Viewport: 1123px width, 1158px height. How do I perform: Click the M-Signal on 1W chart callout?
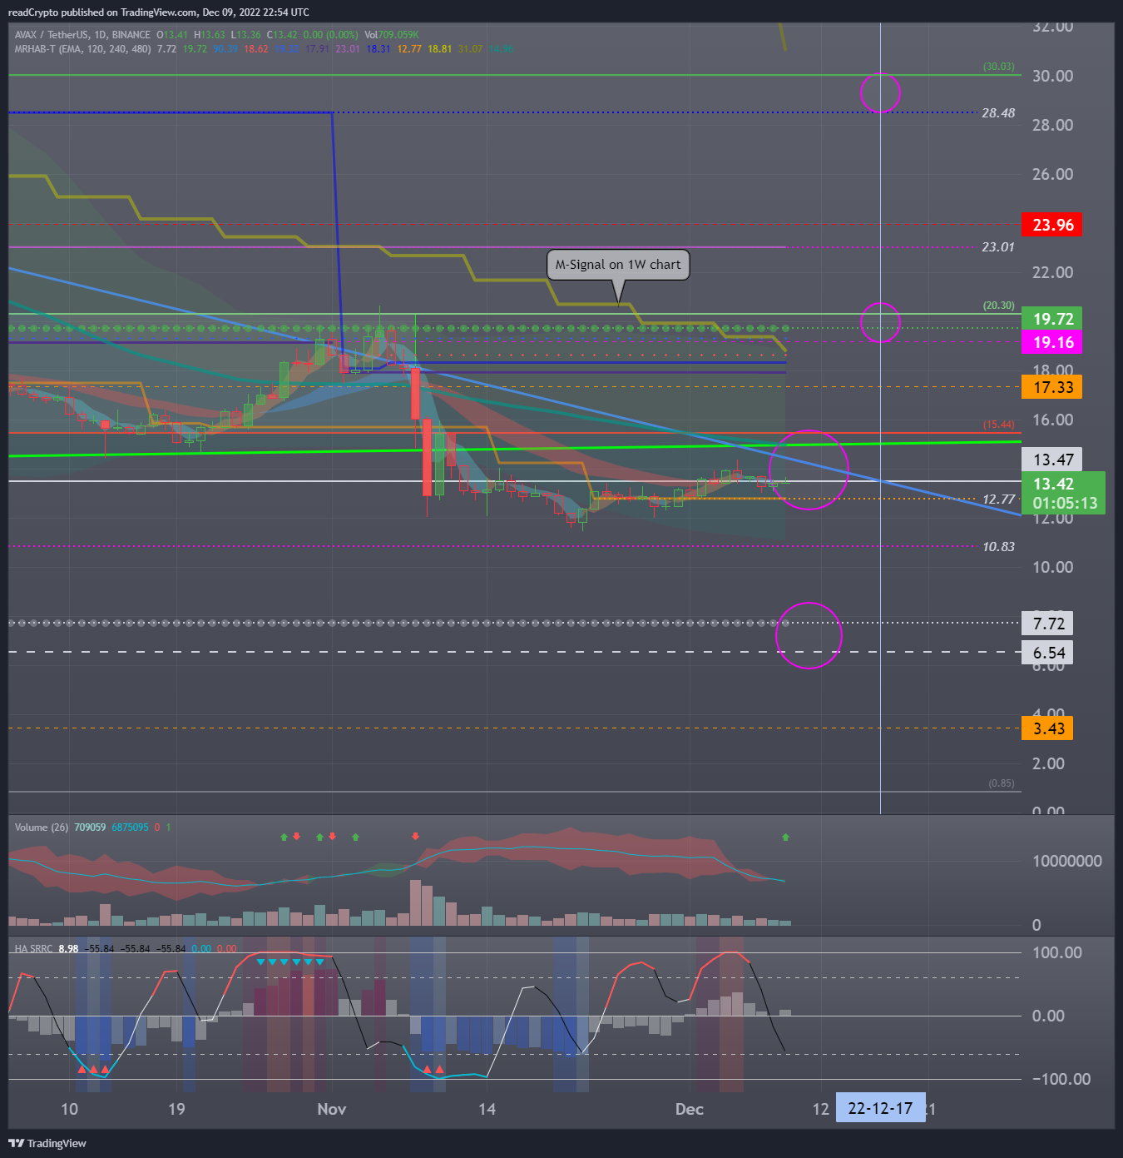(618, 265)
